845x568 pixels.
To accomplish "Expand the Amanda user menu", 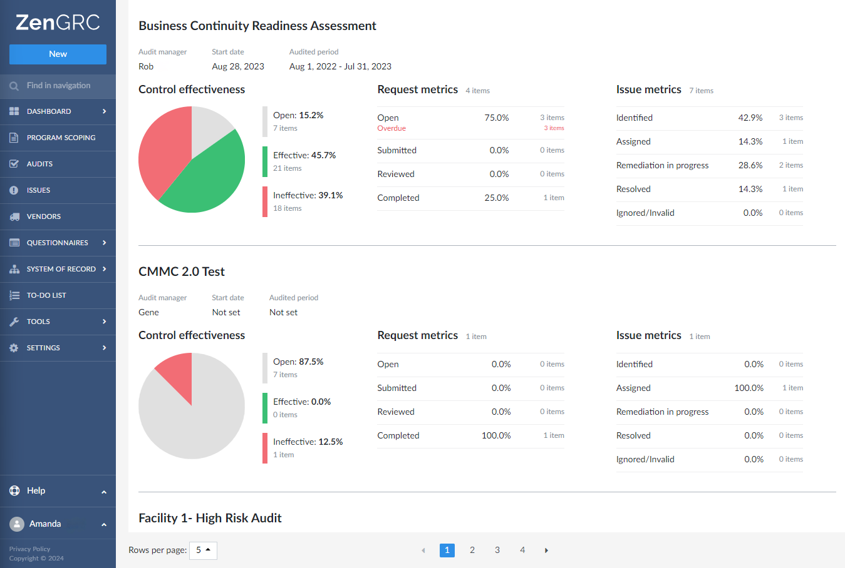I will 104,524.
